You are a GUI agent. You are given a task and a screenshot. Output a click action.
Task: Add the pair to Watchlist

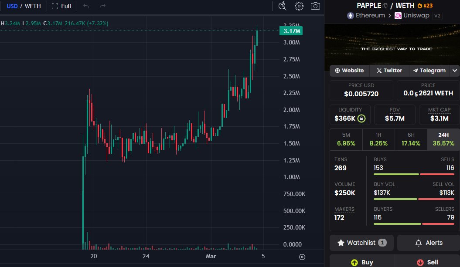[x=362, y=243]
